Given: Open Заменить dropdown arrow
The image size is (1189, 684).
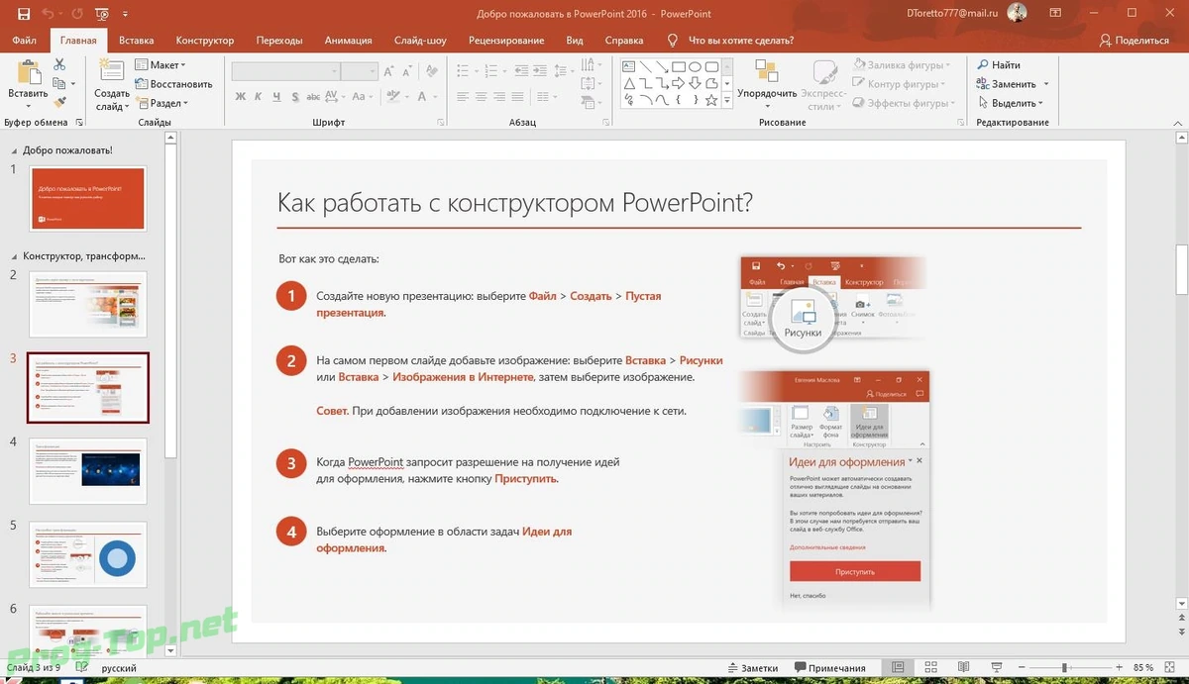Looking at the screenshot, I should (1046, 84).
